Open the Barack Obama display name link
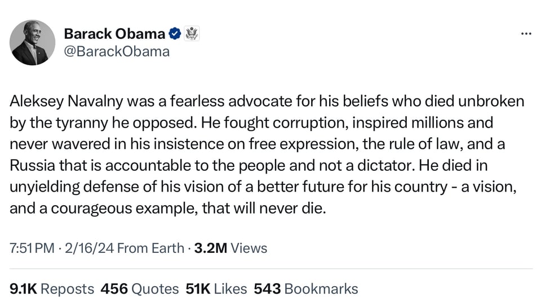This screenshot has width=541, height=308. point(114,34)
